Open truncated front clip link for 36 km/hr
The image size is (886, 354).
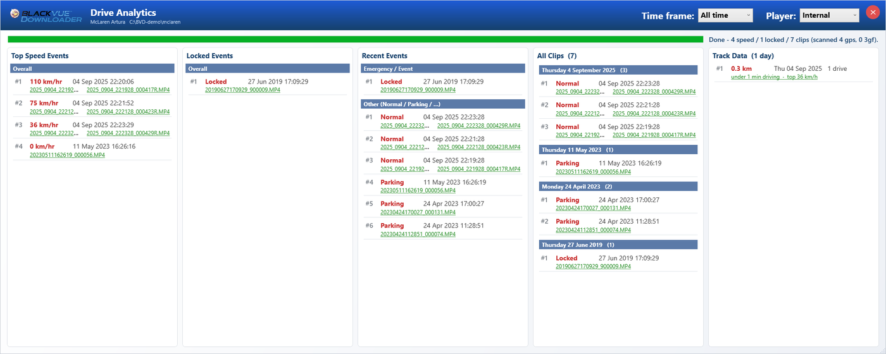tap(53, 133)
